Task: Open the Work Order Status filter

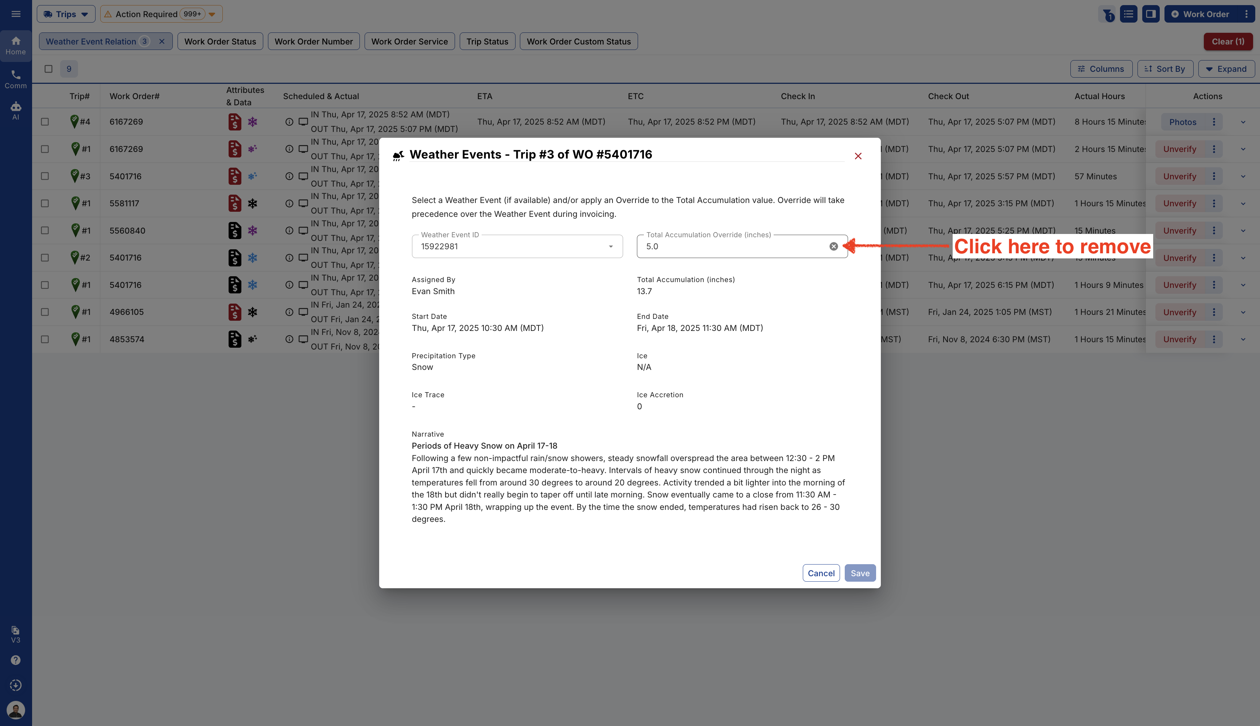Action: [x=220, y=42]
